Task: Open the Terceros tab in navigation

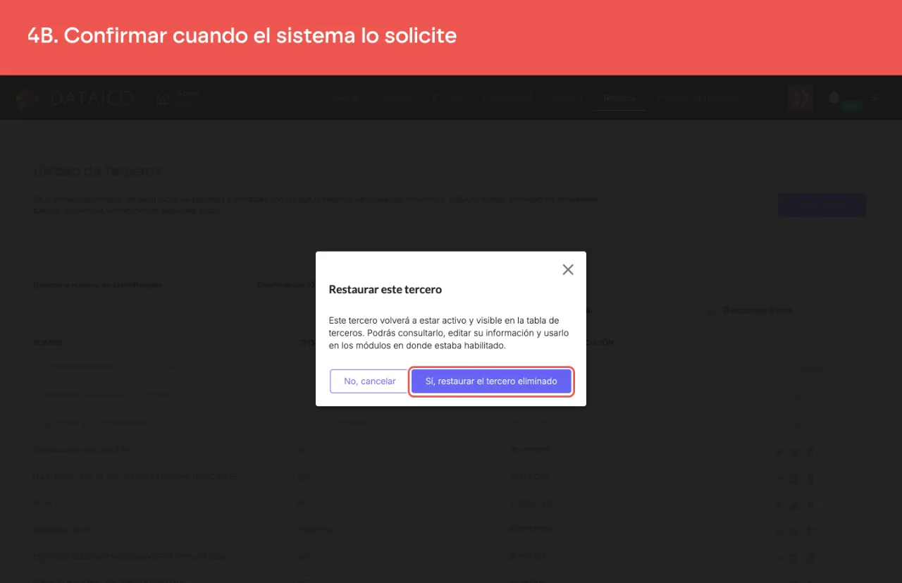Action: [619, 98]
